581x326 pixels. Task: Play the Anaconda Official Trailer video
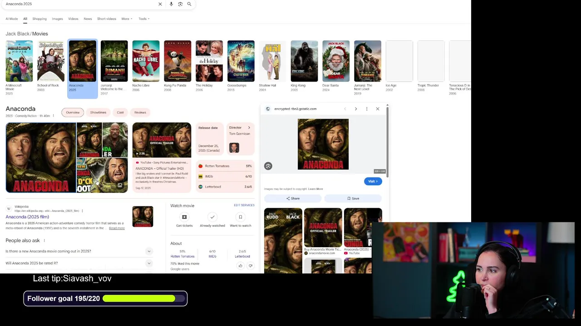point(162,140)
